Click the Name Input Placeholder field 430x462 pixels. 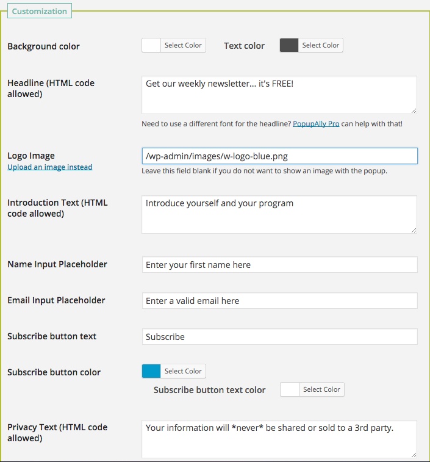tap(279, 265)
